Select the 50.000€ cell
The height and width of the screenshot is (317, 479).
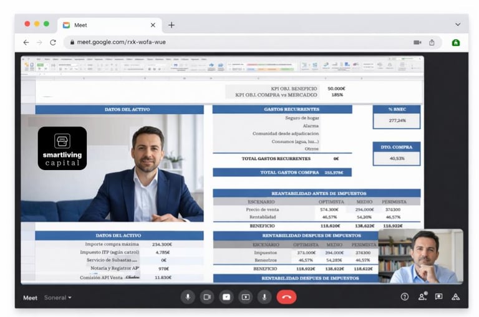click(336, 88)
